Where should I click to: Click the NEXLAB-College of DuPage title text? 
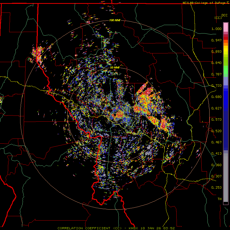pyautogui.click(x=204, y=3)
